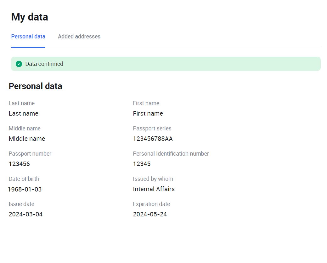The image size is (327, 263).
Task: Select the identification number value 12345
Action: click(142, 164)
